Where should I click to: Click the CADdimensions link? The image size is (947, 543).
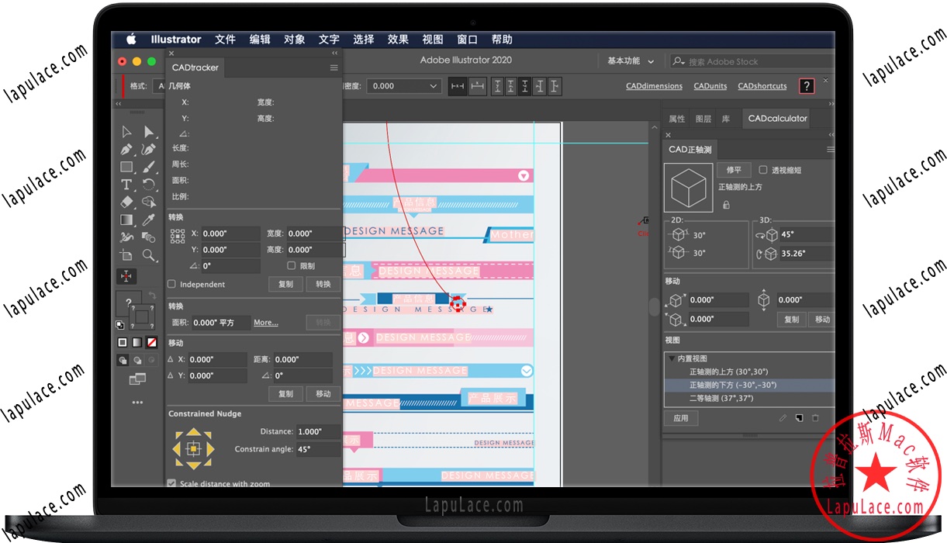tap(654, 86)
